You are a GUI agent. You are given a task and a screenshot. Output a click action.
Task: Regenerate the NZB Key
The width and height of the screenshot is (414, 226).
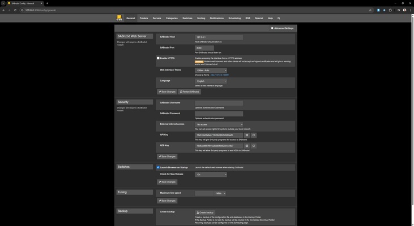(x=254, y=146)
